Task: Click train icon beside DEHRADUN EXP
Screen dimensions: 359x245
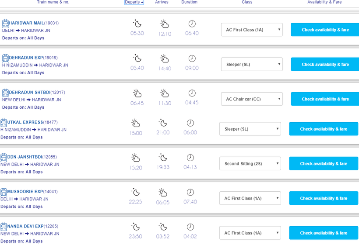Action: pyautogui.click(x=5, y=58)
